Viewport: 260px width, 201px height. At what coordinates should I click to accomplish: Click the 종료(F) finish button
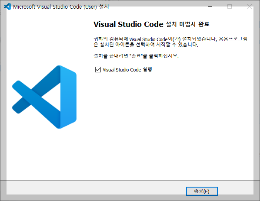pos(202,191)
